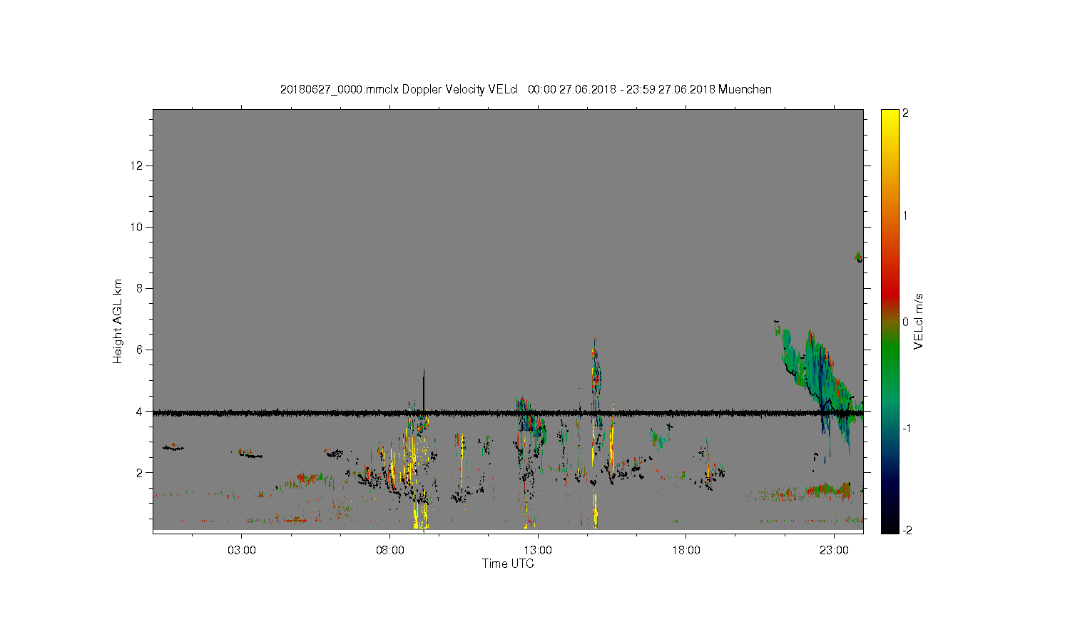
Task: Click the '4' height tick label
Action: [x=141, y=412]
